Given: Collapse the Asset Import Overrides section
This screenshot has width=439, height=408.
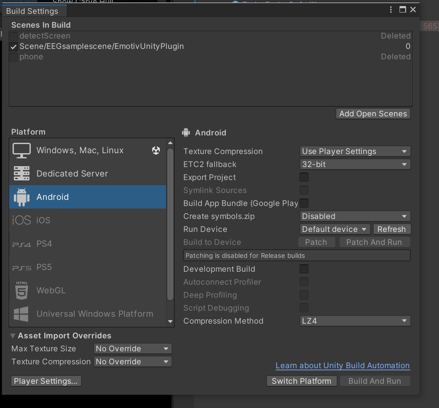Looking at the screenshot, I should coord(13,336).
